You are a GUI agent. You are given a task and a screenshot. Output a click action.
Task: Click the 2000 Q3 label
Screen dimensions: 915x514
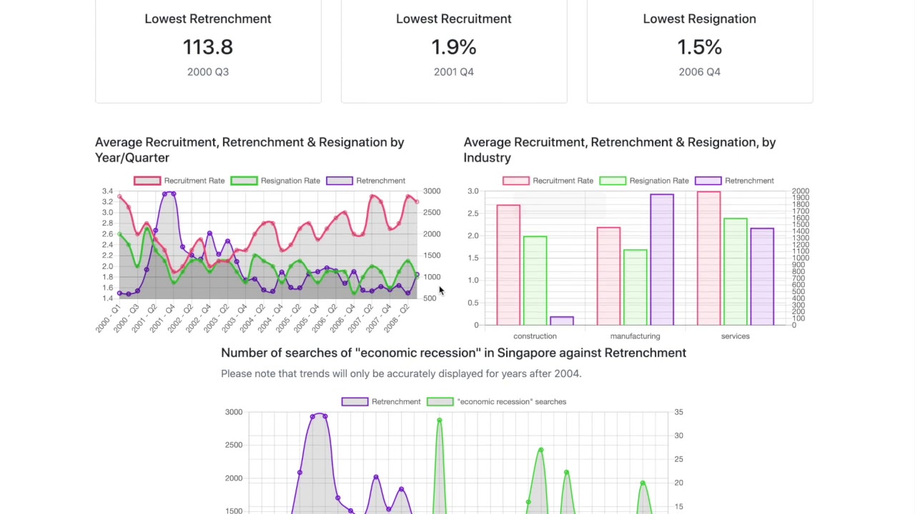[x=208, y=71]
